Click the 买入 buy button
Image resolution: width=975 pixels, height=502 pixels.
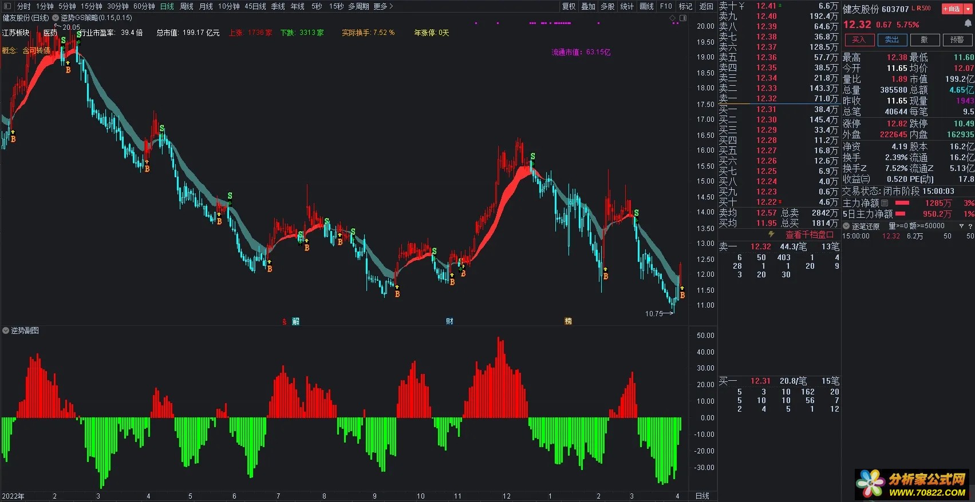coord(859,39)
